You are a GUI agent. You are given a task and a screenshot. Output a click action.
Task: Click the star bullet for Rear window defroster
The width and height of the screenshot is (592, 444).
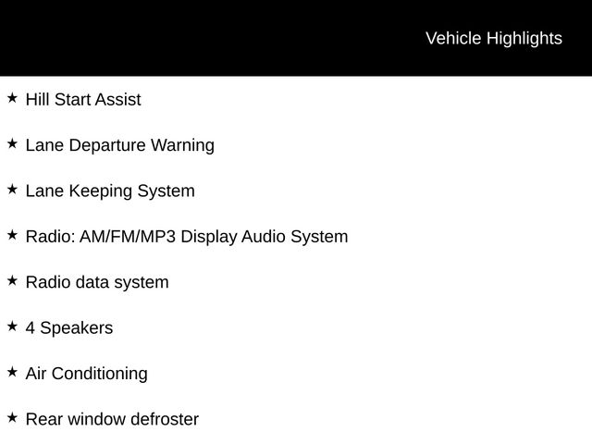click(x=12, y=417)
